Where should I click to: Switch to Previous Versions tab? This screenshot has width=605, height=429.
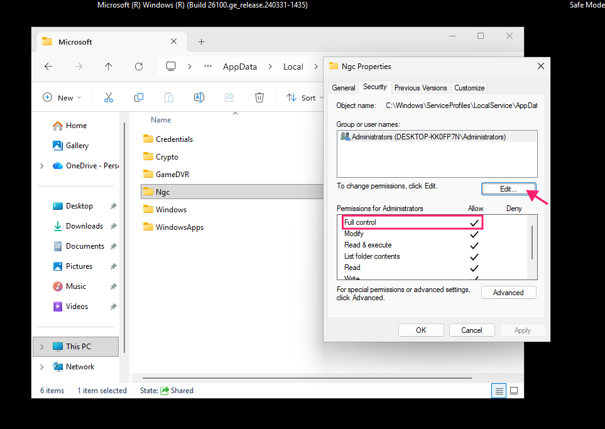click(x=420, y=88)
